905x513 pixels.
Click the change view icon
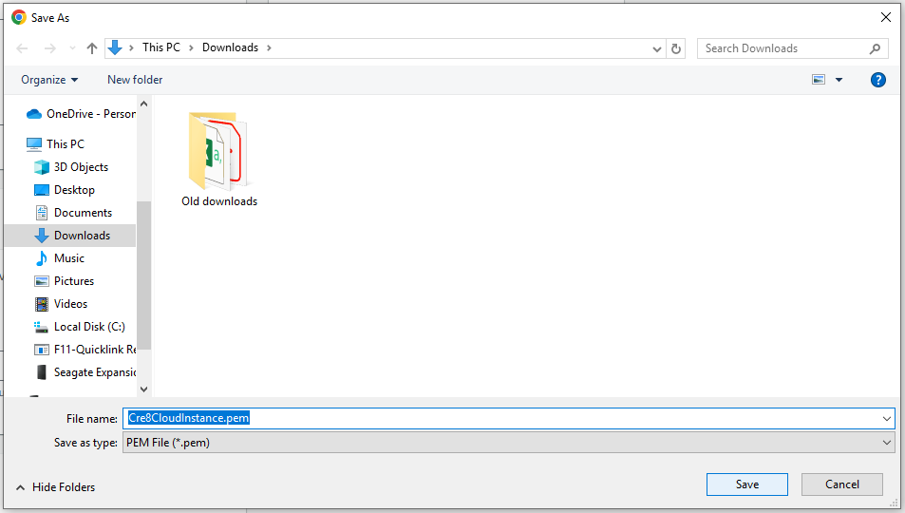pos(819,80)
